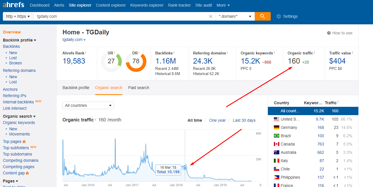Image resolution: width=373 pixels, height=187 pixels.
Task: Click the info icon beside Ahrefs Rank
Action: pos(86,53)
